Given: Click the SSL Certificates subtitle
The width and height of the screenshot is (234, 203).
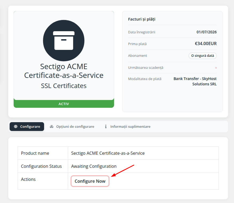Looking at the screenshot, I should [64, 86].
